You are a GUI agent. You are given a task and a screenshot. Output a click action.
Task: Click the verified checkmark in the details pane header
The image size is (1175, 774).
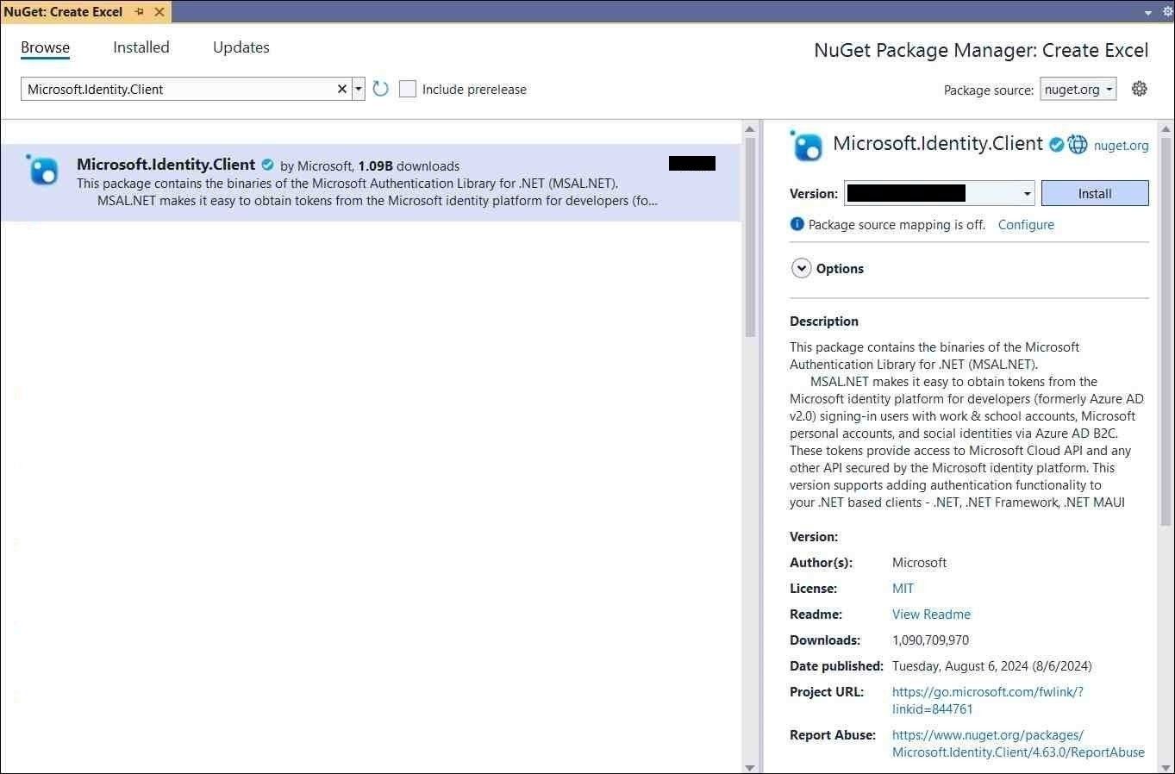click(x=1055, y=145)
